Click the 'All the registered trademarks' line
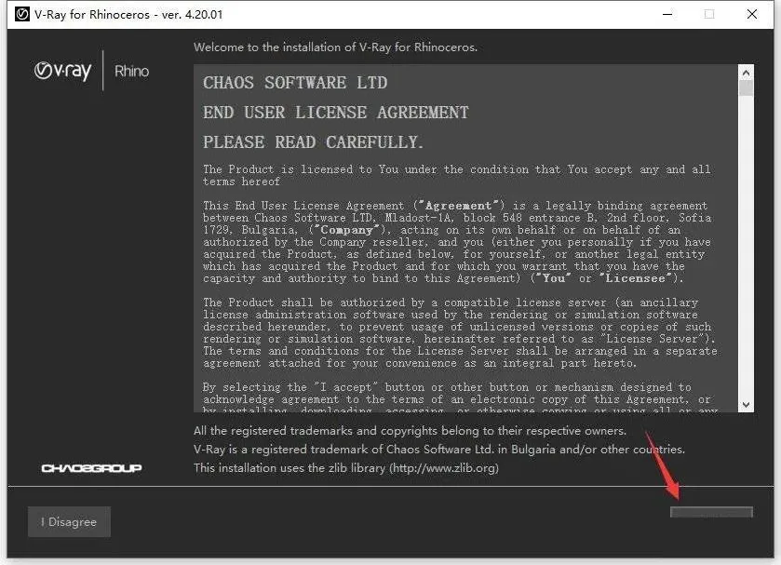Image resolution: width=781 pixels, height=565 pixels. point(410,430)
